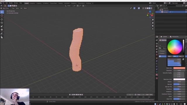The image size is (187, 105).
Task: Open the Edit menu
Action: tap(7, 3)
